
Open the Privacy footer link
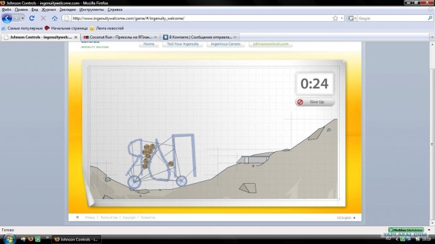90,218
